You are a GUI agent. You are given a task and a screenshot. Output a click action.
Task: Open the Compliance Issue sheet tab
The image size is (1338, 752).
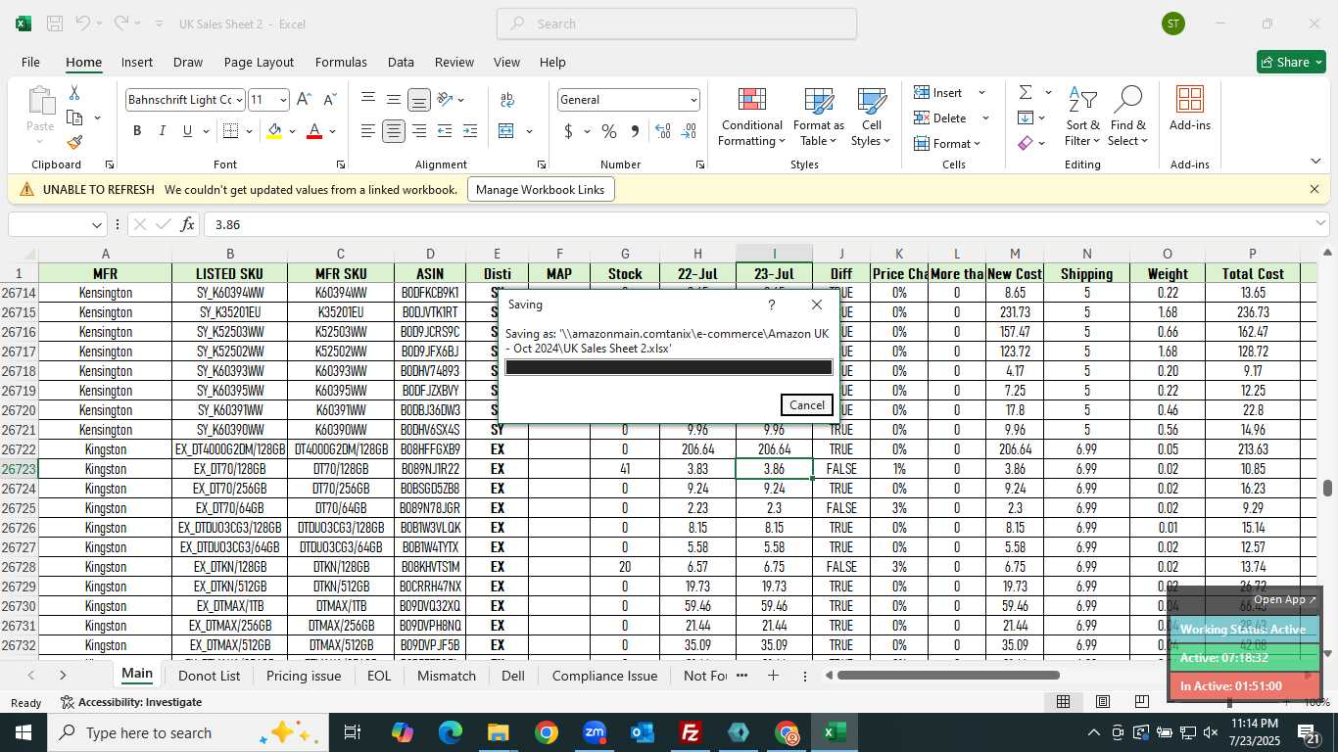604,676
